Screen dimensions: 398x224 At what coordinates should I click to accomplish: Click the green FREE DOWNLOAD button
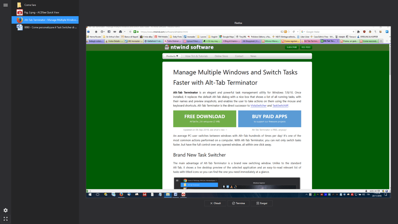[205, 119]
